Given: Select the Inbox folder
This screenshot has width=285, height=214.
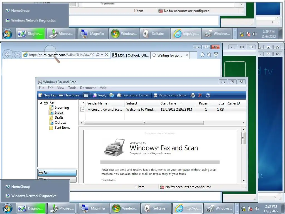Looking at the screenshot, I should [x=59, y=113].
